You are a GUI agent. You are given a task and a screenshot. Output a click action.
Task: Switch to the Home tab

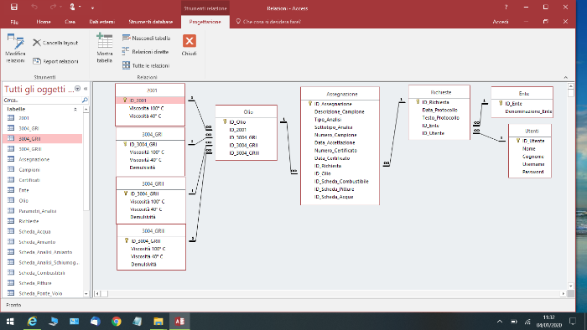(x=44, y=22)
